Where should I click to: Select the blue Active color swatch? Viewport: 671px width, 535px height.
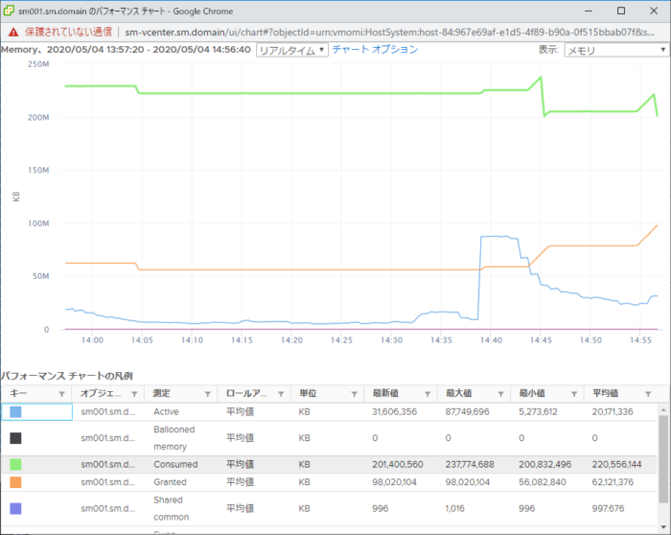pos(15,411)
